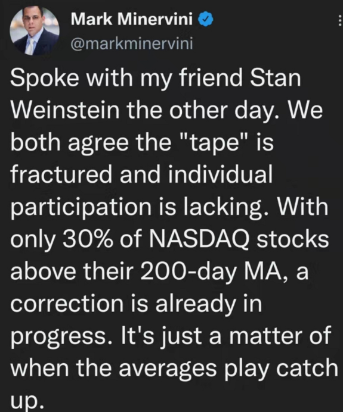Click the display name Mark Minervini

click(x=132, y=19)
